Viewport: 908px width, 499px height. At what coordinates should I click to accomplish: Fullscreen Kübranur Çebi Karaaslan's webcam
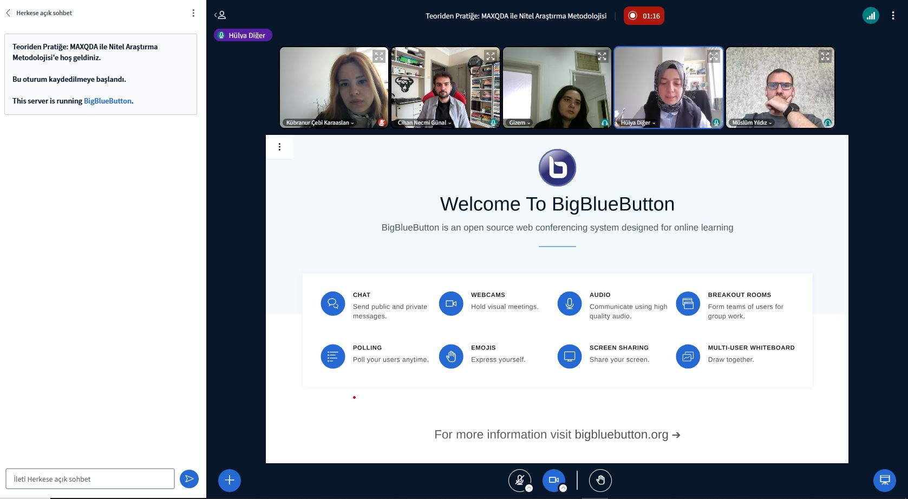[378, 56]
